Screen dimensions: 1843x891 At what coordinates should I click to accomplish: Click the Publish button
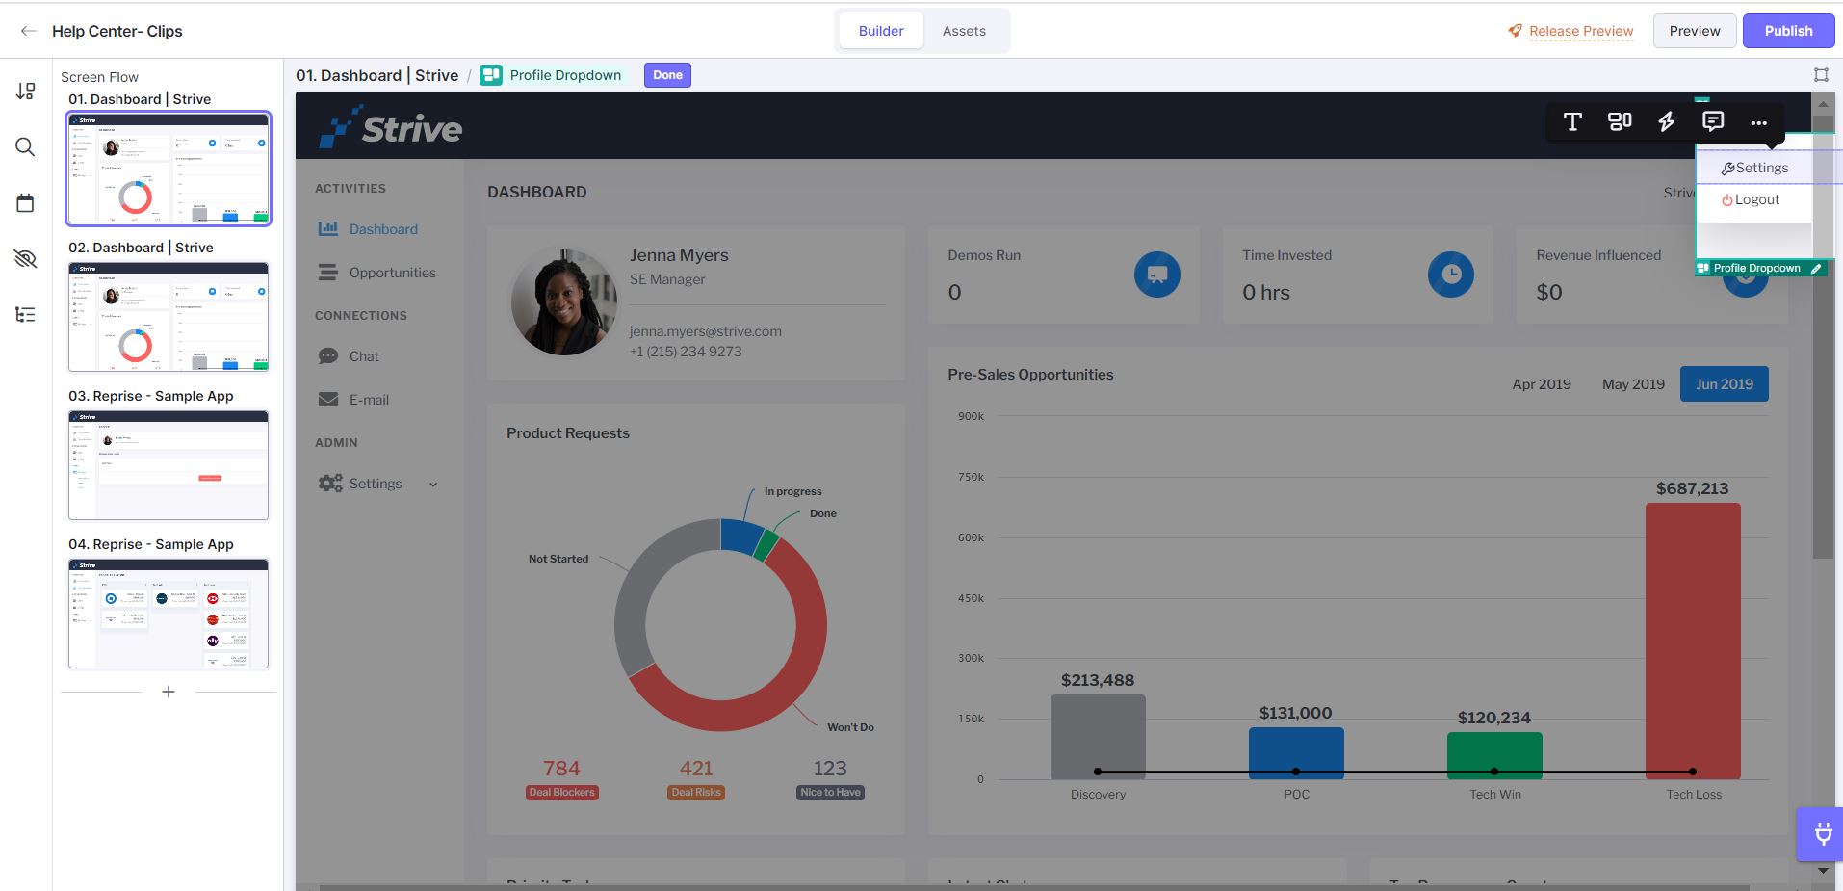coord(1788,31)
